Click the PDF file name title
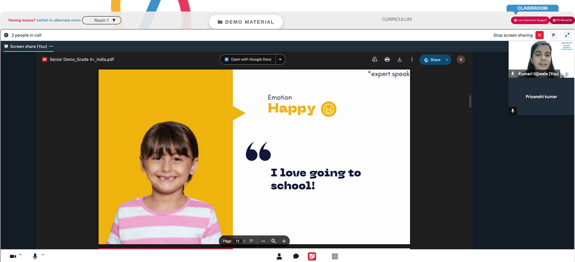Viewport: 575px width, 262px height. click(x=82, y=59)
